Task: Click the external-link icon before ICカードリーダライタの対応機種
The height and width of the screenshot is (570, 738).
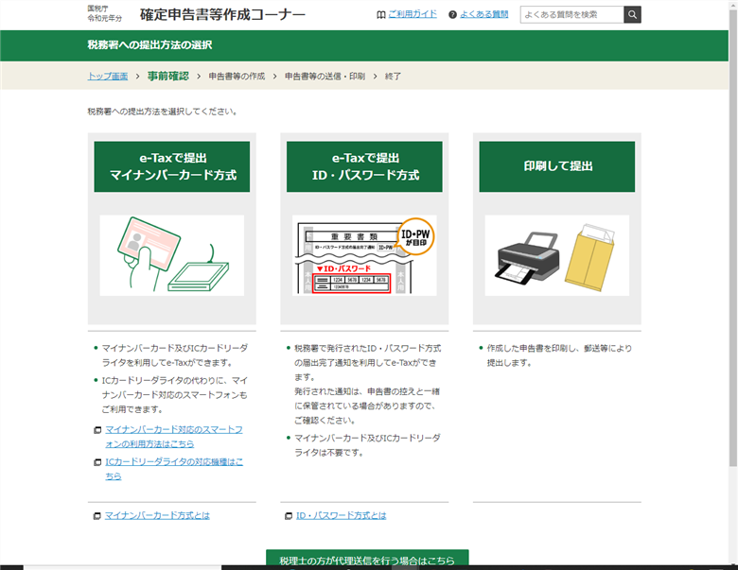Action: click(x=97, y=462)
